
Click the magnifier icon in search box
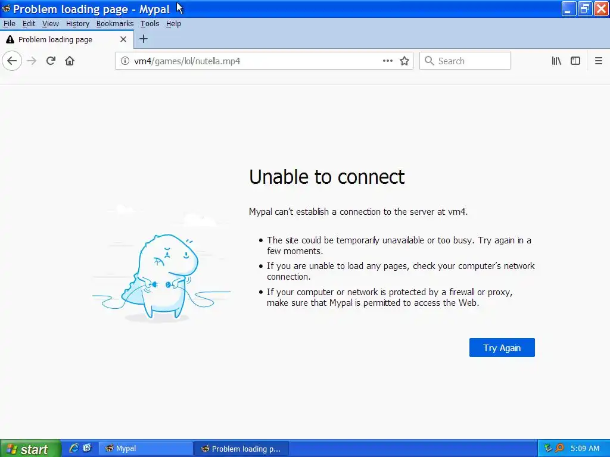(x=429, y=61)
